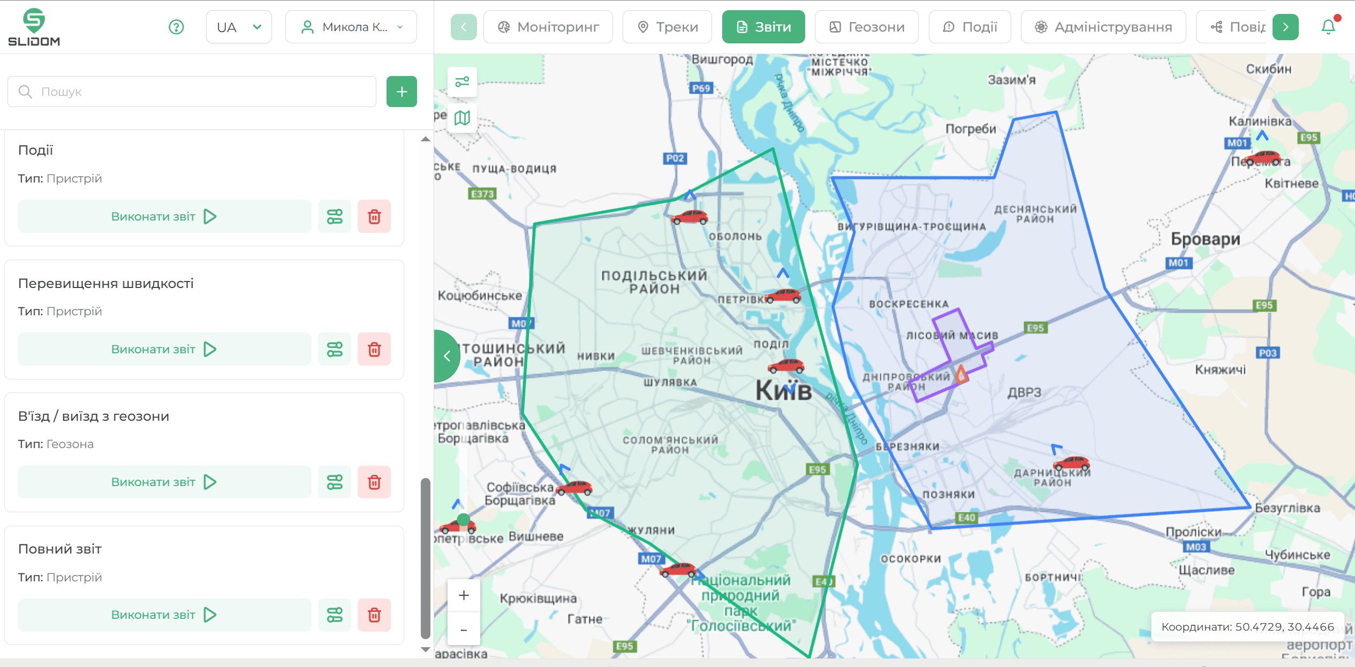The height and width of the screenshot is (667, 1355).
Task: Open the notifications bell
Action: pos(1328,27)
